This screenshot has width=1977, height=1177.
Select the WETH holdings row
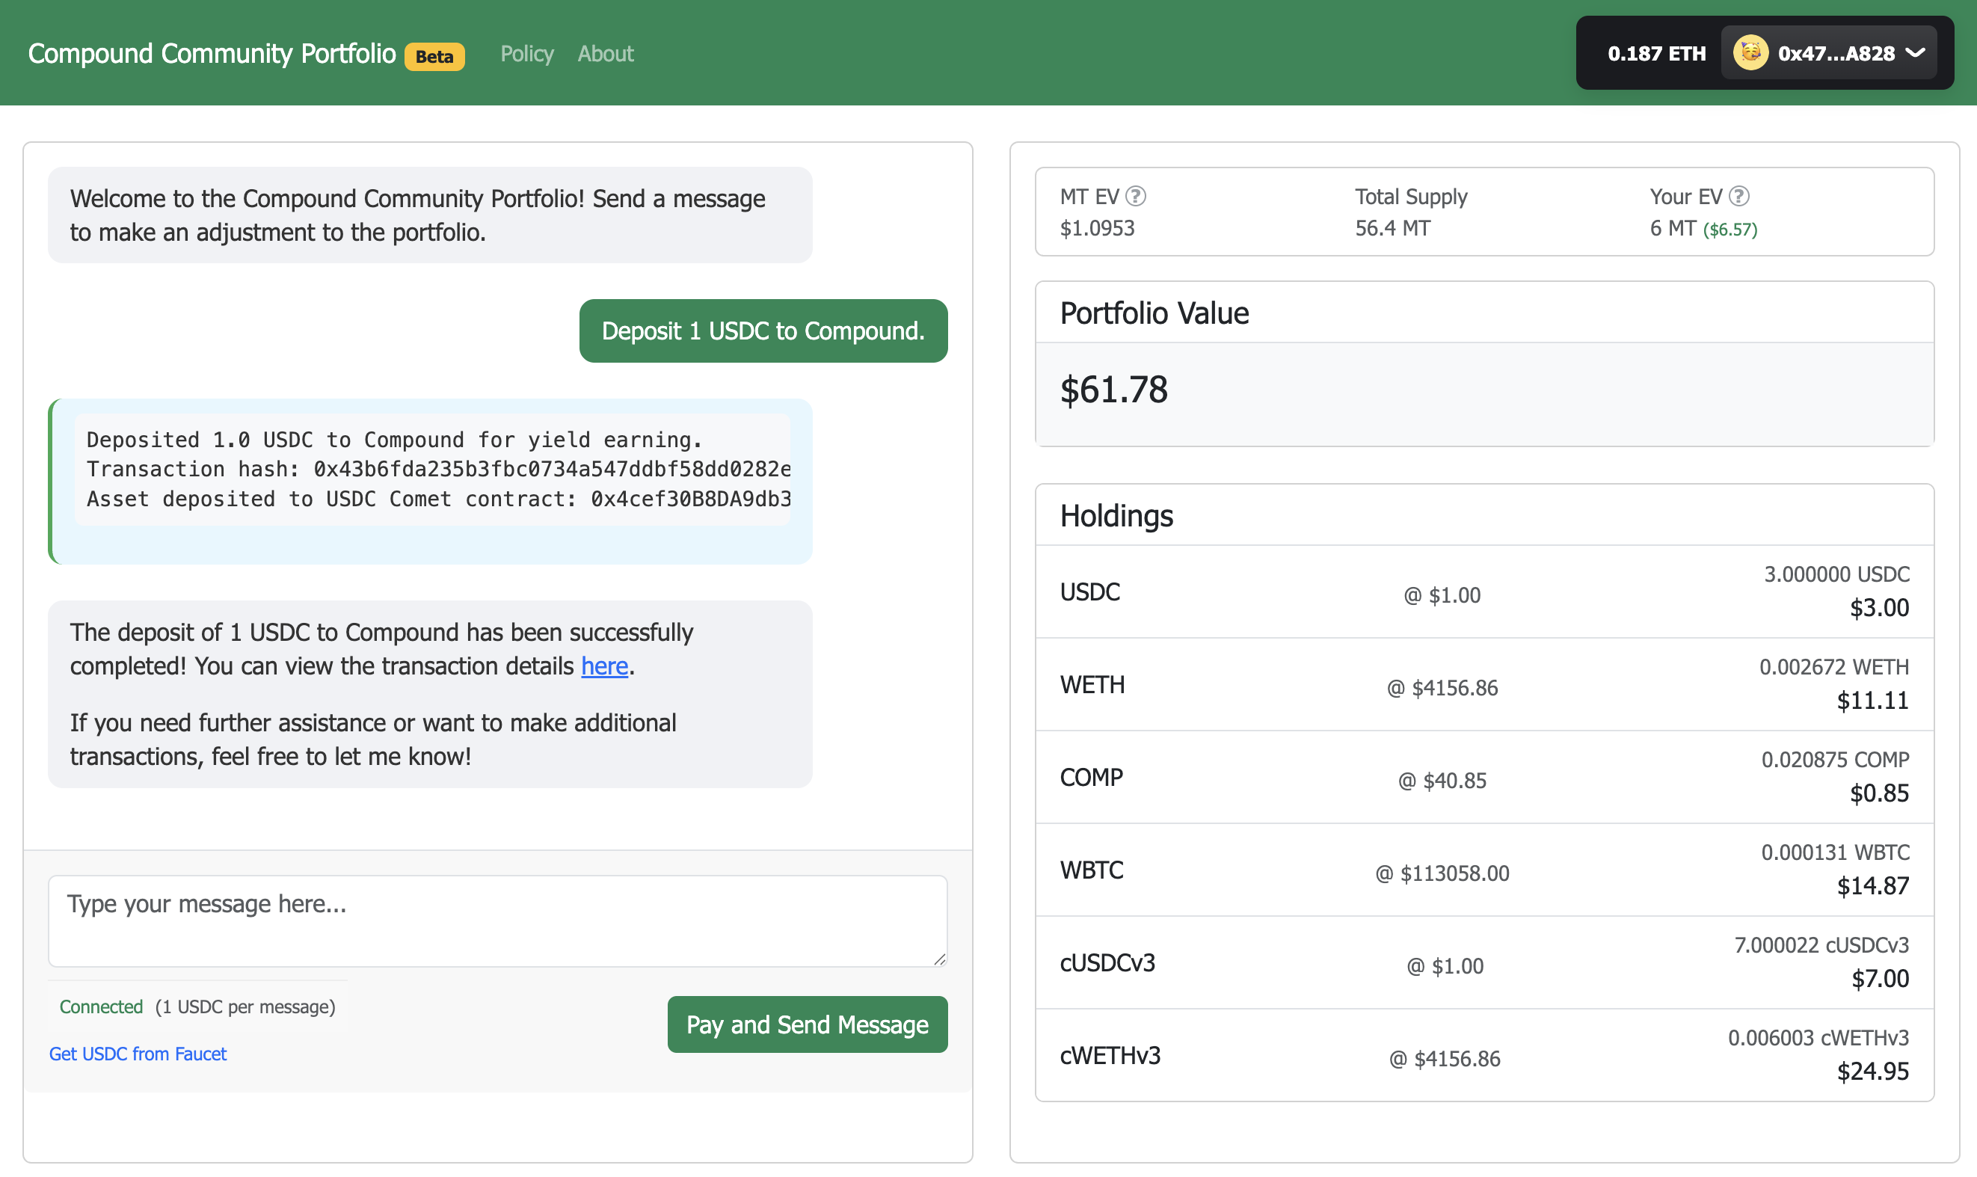point(1483,684)
